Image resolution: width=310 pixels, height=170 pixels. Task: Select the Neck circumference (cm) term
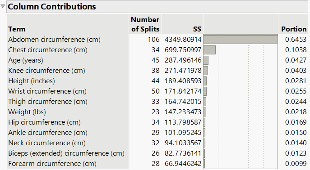(x=47, y=143)
